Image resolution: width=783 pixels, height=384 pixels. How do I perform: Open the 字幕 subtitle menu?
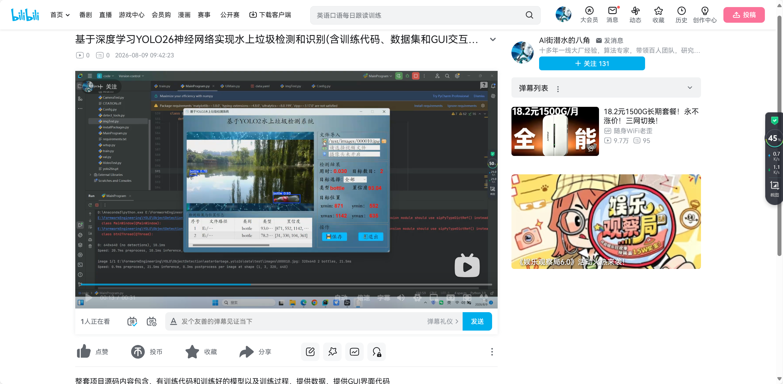384,297
